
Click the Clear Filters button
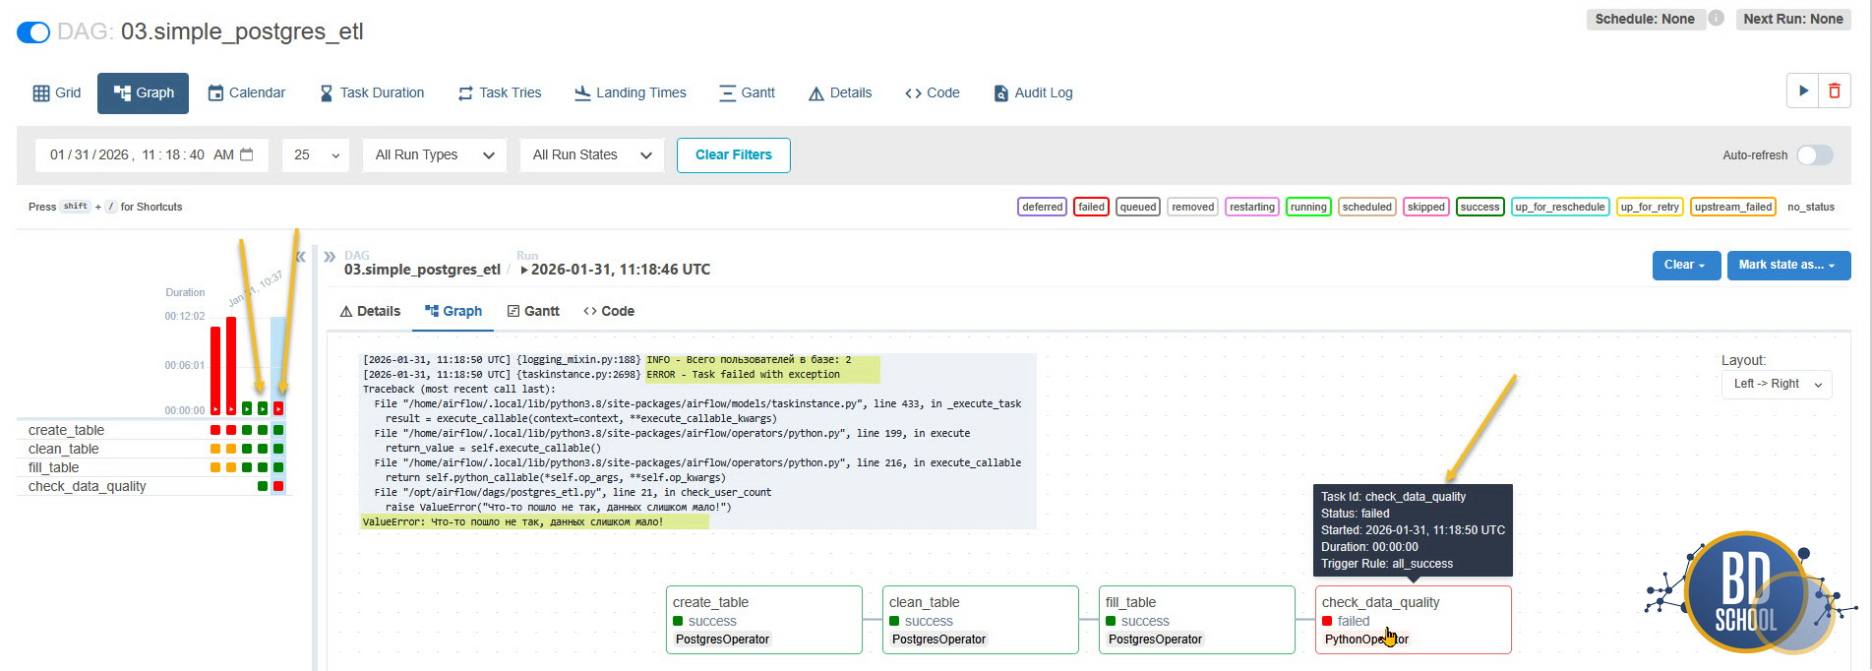pyautogui.click(x=734, y=154)
